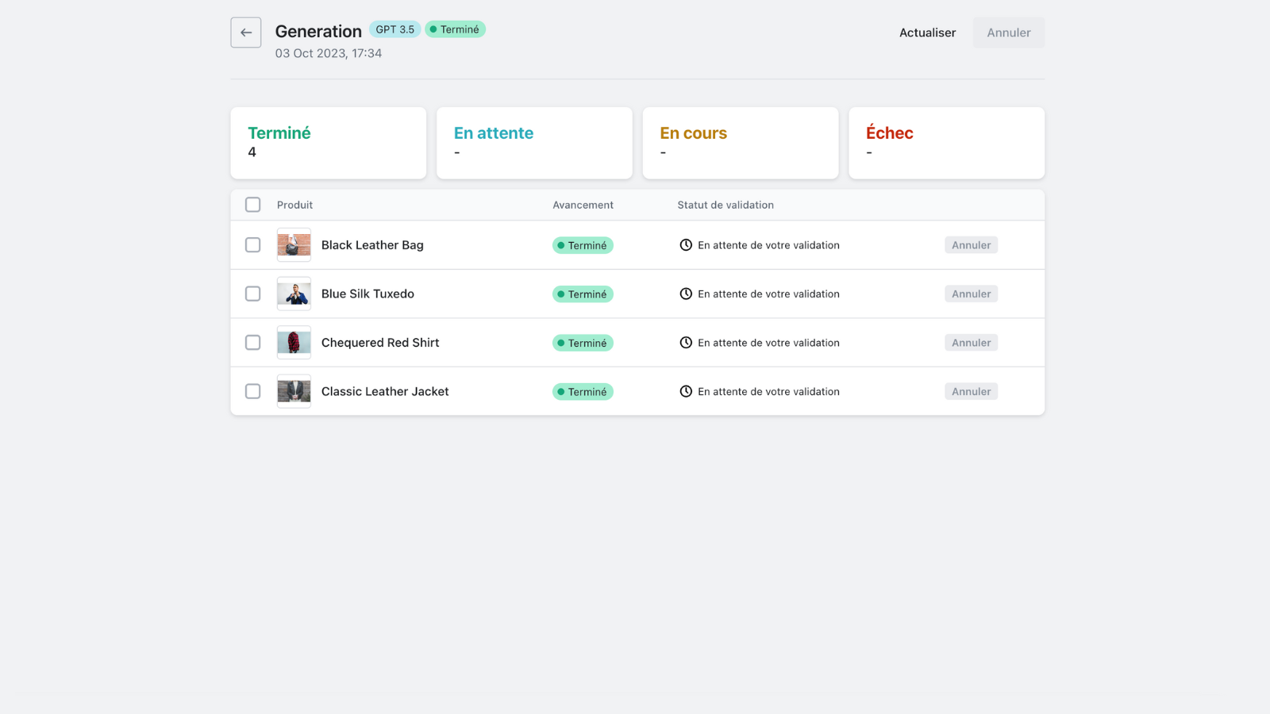Click validation status text for Black Leather Bag
This screenshot has height=714, width=1270.
768,245
